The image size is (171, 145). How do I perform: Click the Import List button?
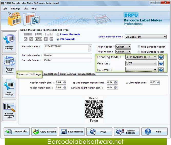tap(17, 131)
